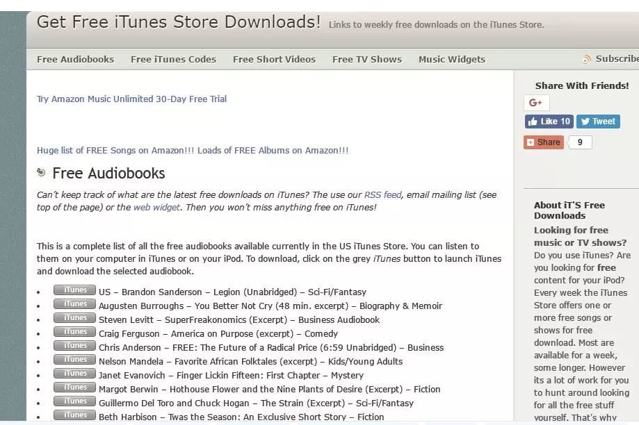Open the Free Short Videos menu item
This screenshot has width=639, height=425.
274,60
